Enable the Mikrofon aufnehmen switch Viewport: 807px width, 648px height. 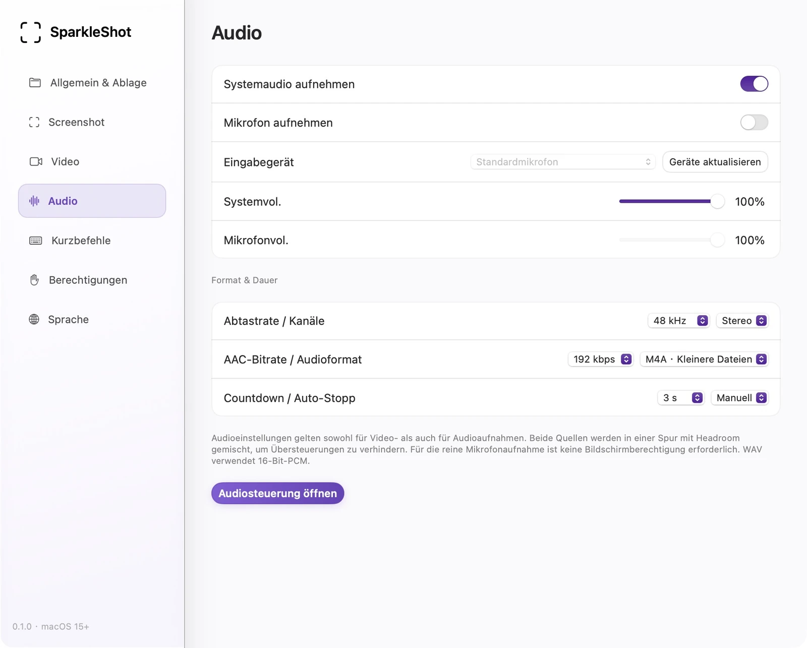(754, 123)
